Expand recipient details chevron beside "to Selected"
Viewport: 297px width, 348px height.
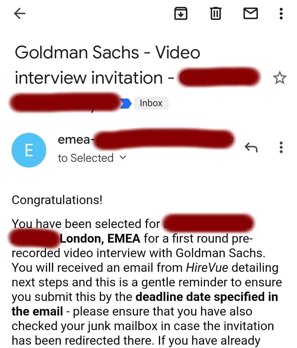(123, 158)
